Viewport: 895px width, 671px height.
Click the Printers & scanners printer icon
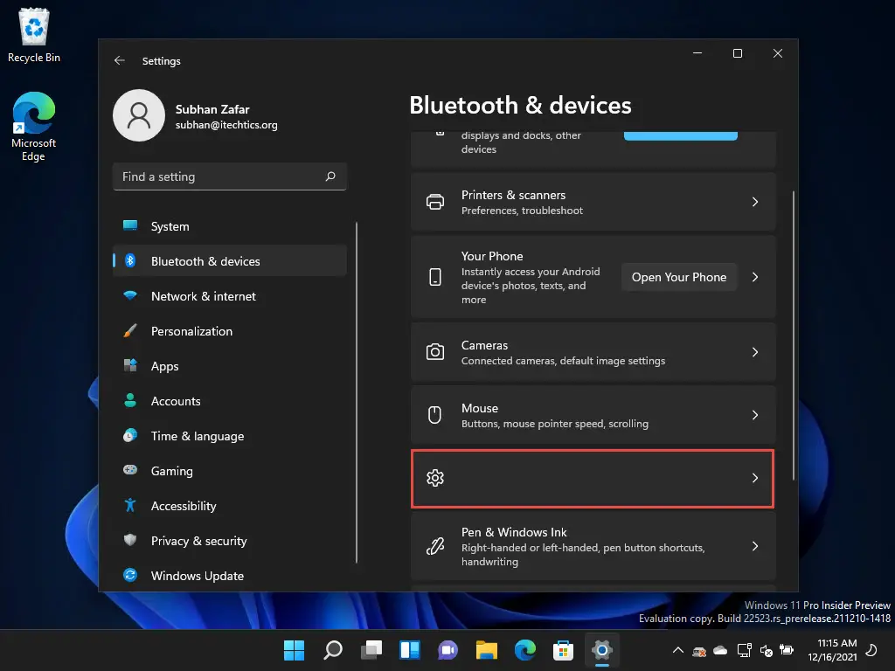435,202
